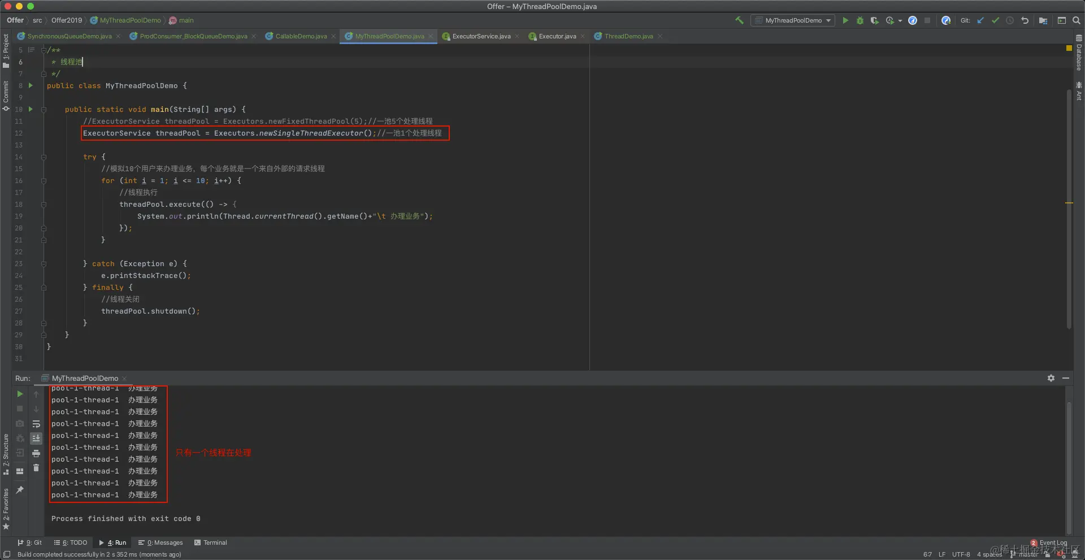This screenshot has height=560, width=1085.
Task: Toggle soft-wrap in the Run console
Action: pos(36,424)
